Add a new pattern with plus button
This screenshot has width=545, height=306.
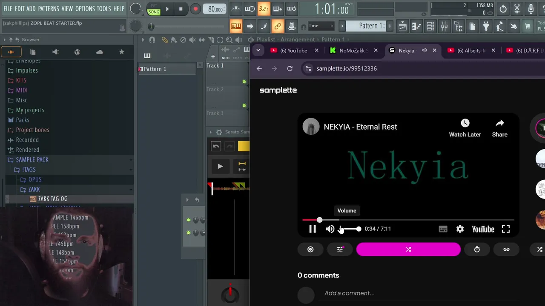[x=390, y=26]
